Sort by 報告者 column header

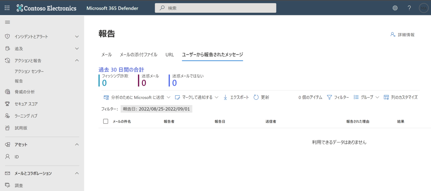pos(169,122)
